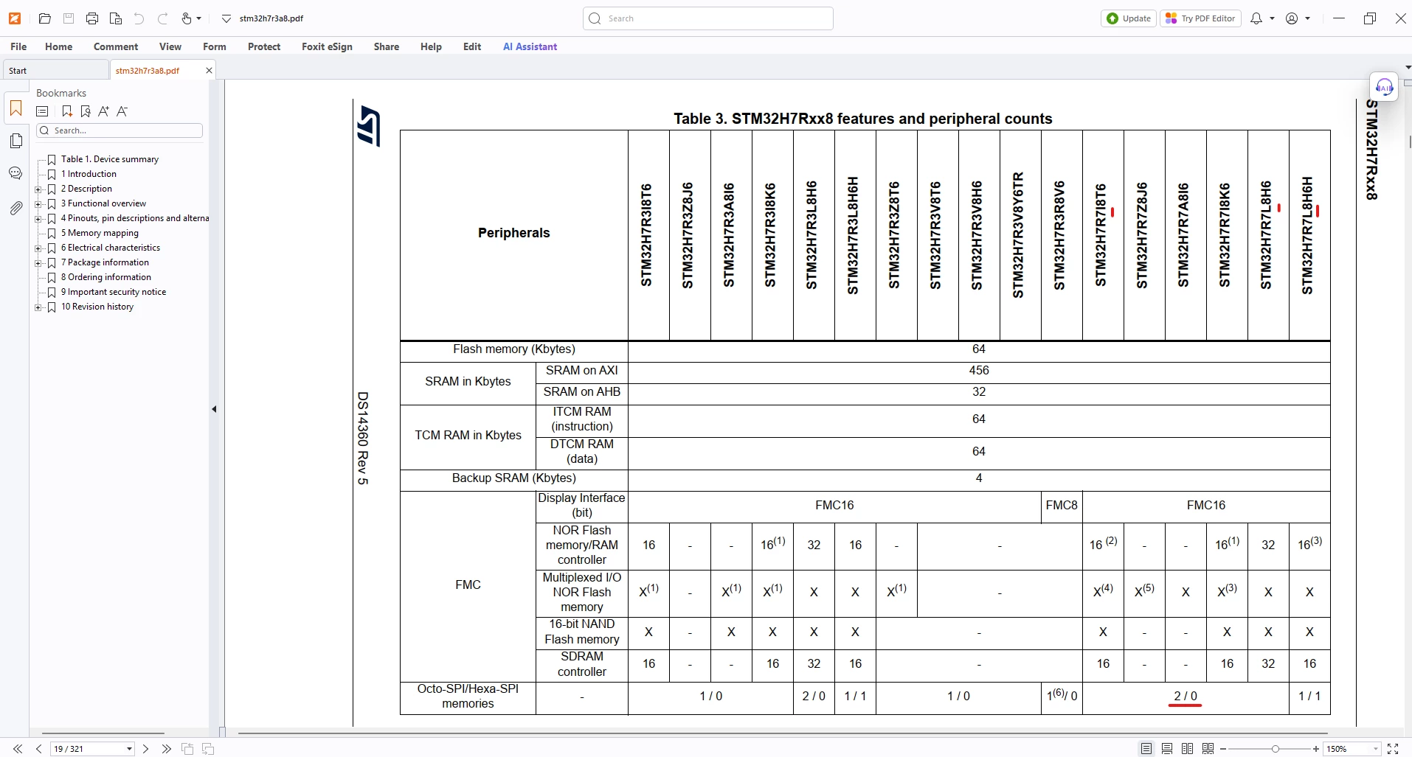
Task: Click the bookmark options list icon
Action: [42, 111]
